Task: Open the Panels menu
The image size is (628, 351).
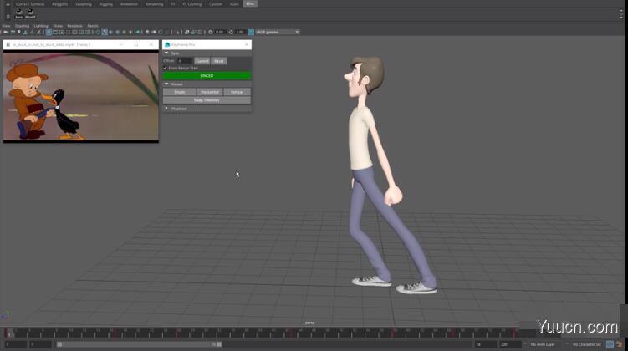Action: click(x=93, y=26)
